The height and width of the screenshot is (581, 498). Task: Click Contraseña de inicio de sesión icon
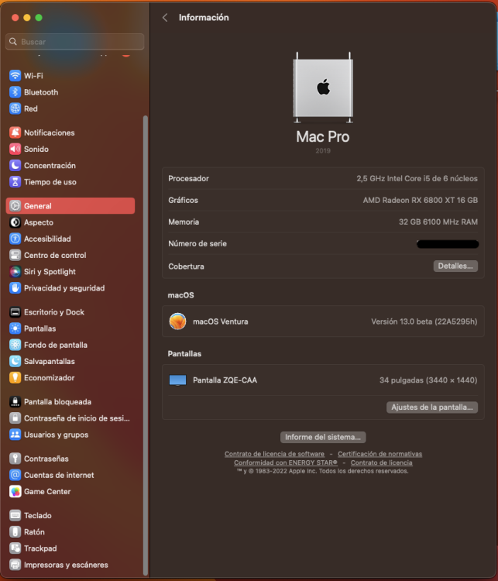15,418
